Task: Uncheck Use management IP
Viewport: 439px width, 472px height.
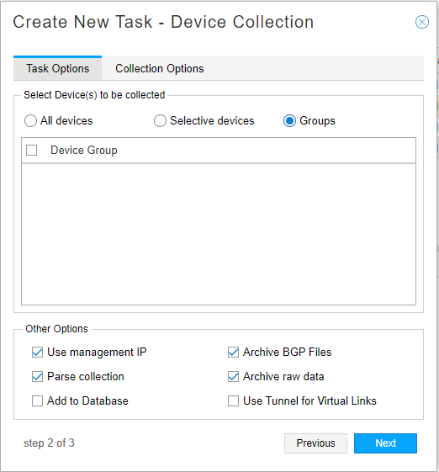Action: (x=37, y=352)
